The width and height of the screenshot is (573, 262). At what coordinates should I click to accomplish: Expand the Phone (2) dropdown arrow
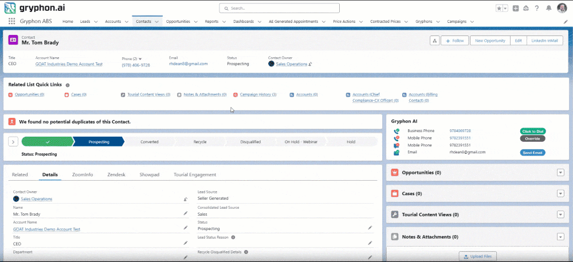click(140, 59)
